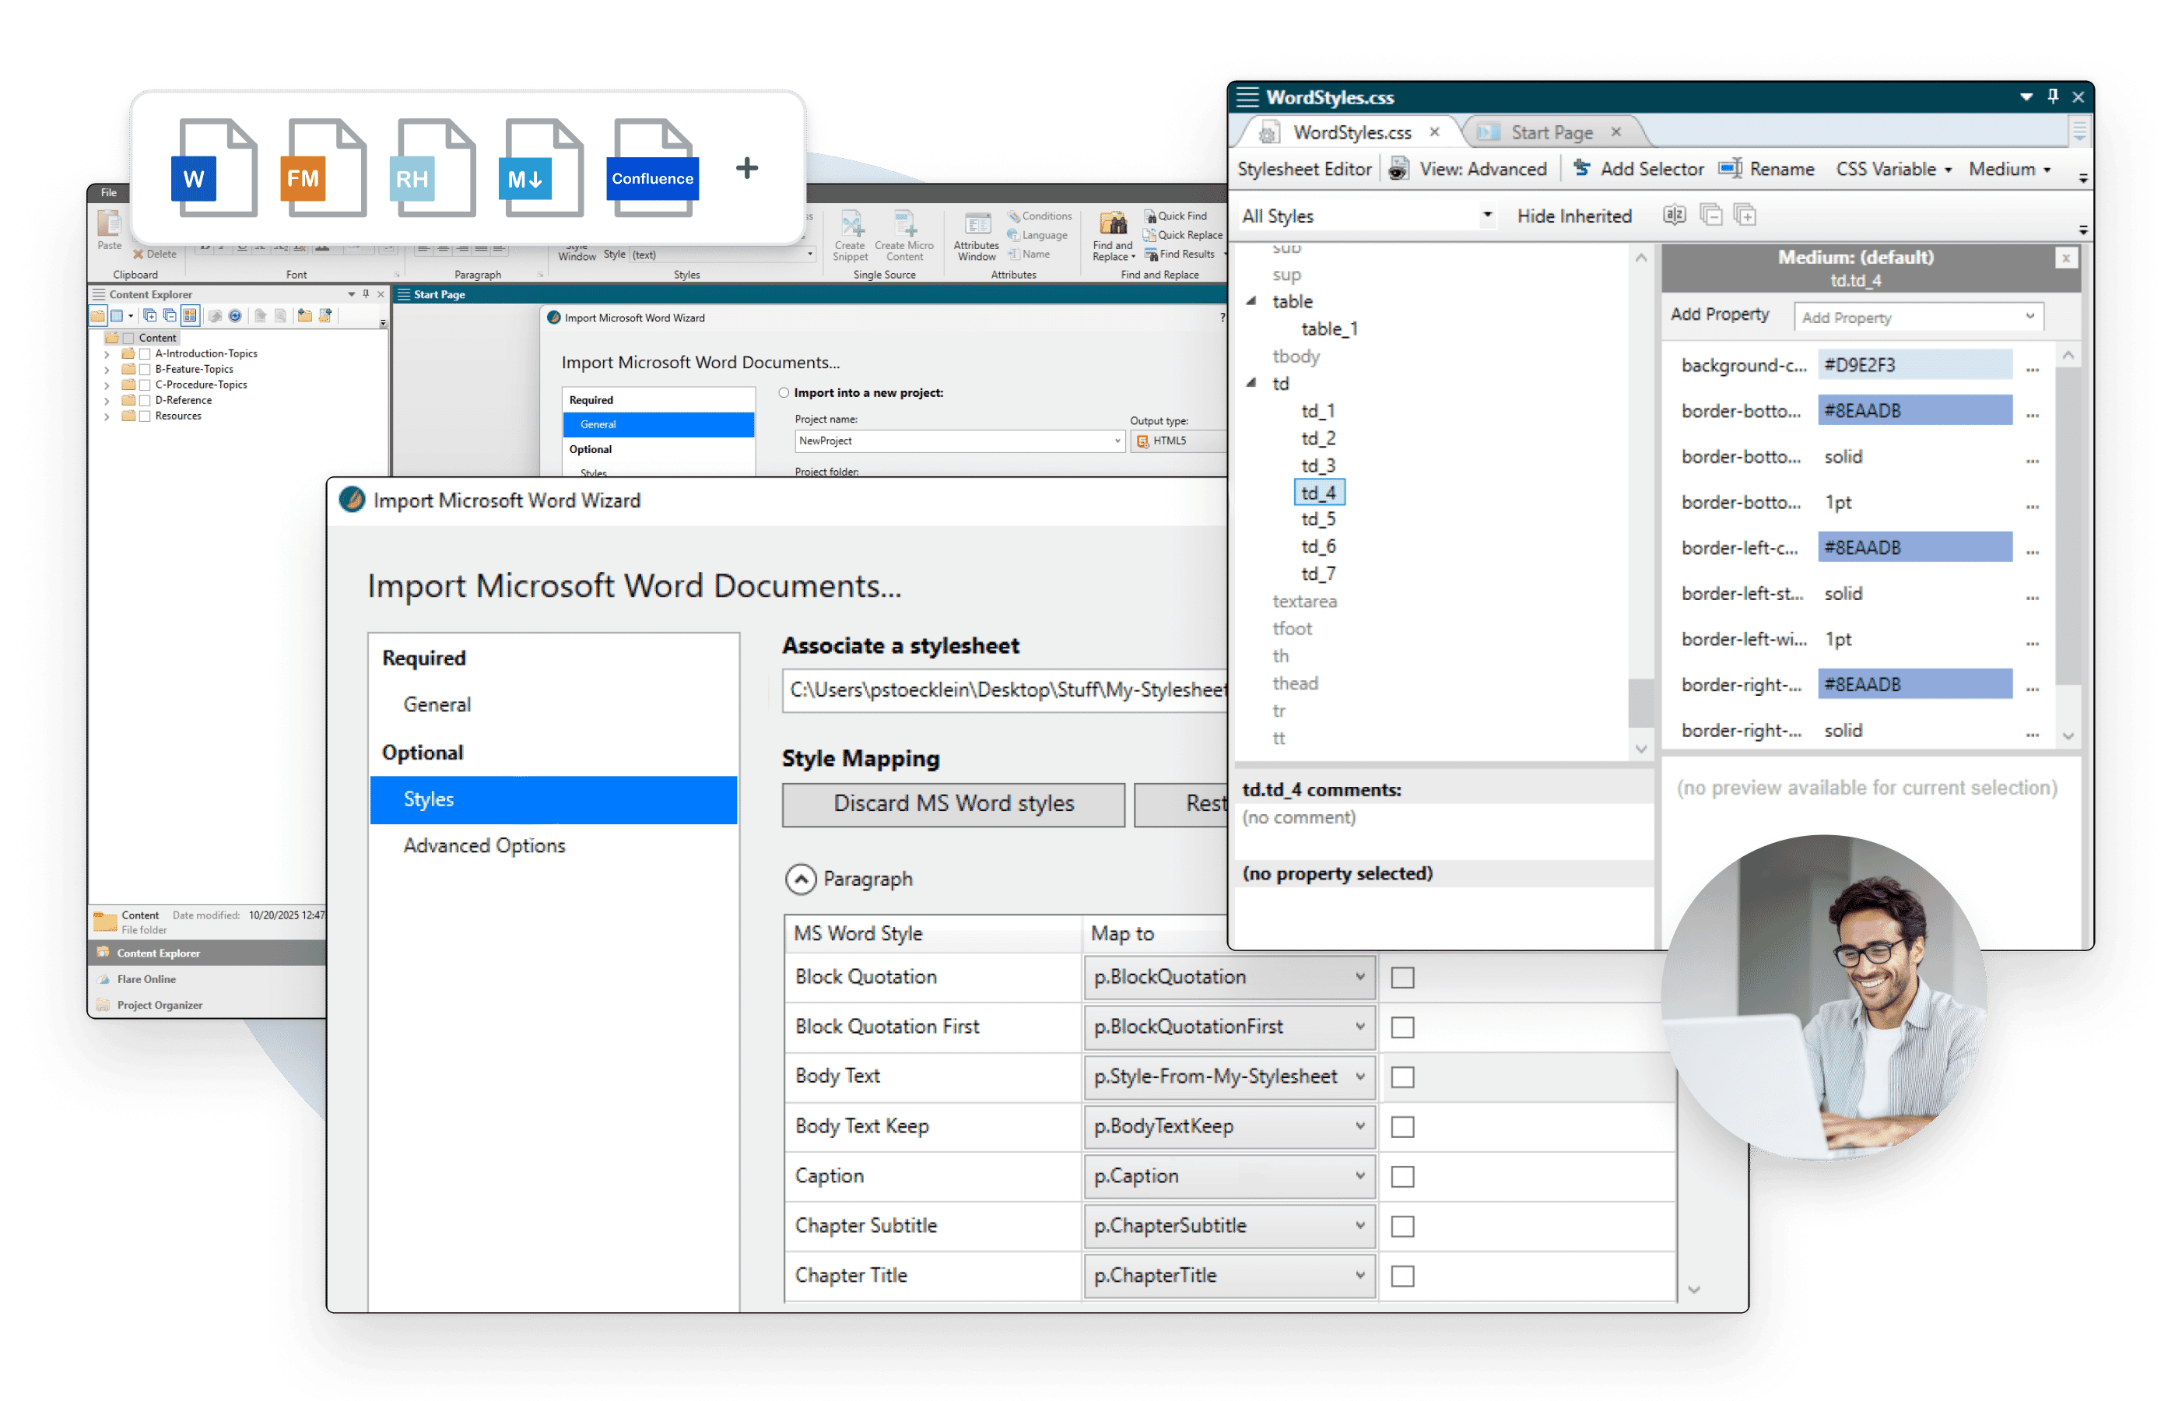2182x1401 pixels.
Task: Click the Confluence file icon
Action: [x=652, y=168]
